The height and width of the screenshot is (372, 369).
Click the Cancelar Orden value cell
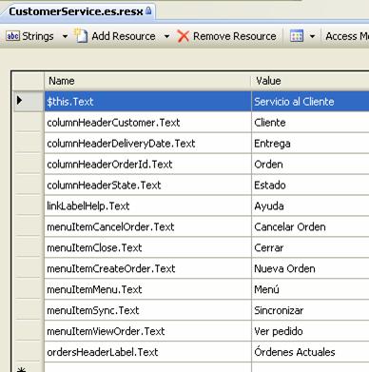pos(310,226)
